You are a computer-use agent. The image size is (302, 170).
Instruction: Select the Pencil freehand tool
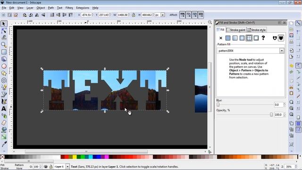(4, 87)
